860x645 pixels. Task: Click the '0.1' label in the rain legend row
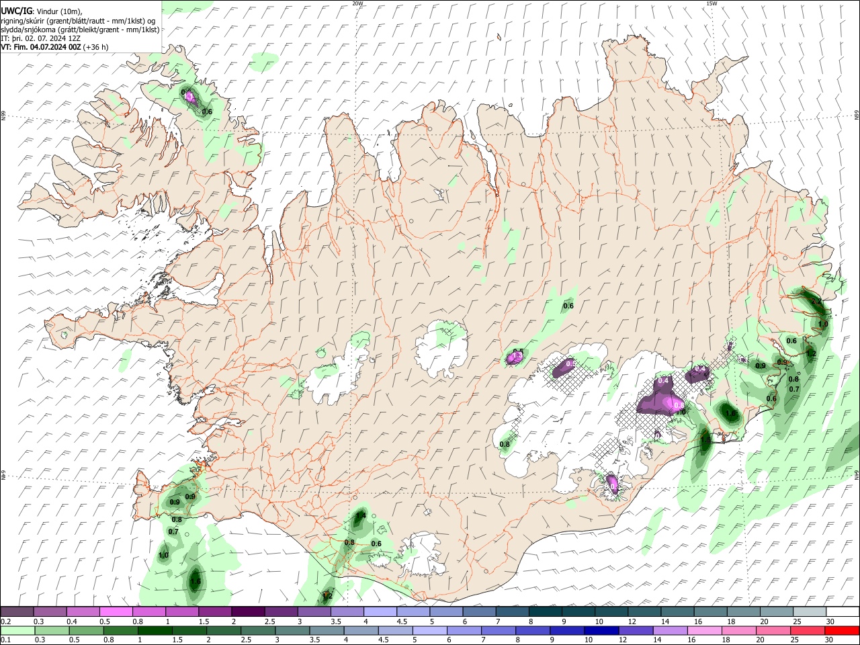[x=5, y=640]
